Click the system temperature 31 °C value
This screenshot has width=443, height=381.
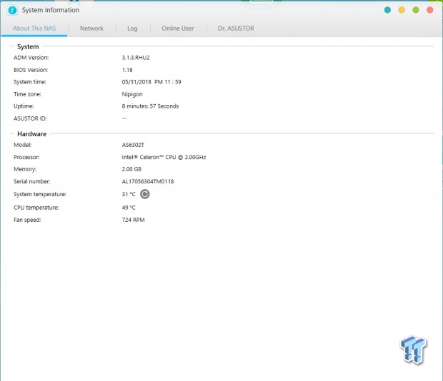pyautogui.click(x=129, y=194)
